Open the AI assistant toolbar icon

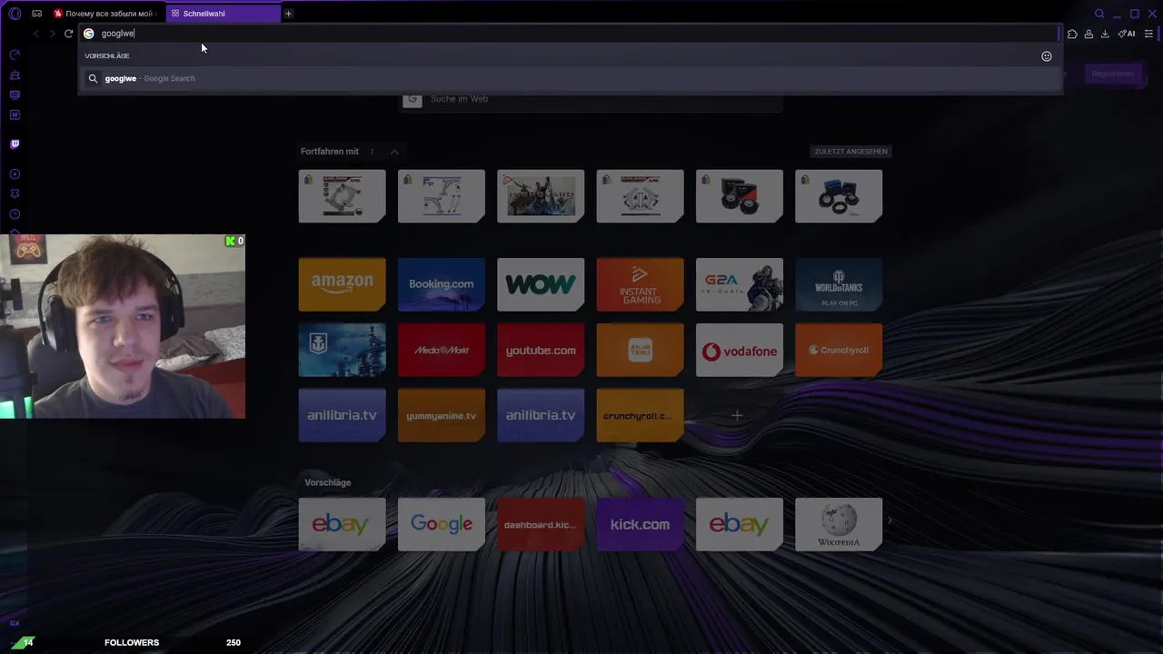1127,34
